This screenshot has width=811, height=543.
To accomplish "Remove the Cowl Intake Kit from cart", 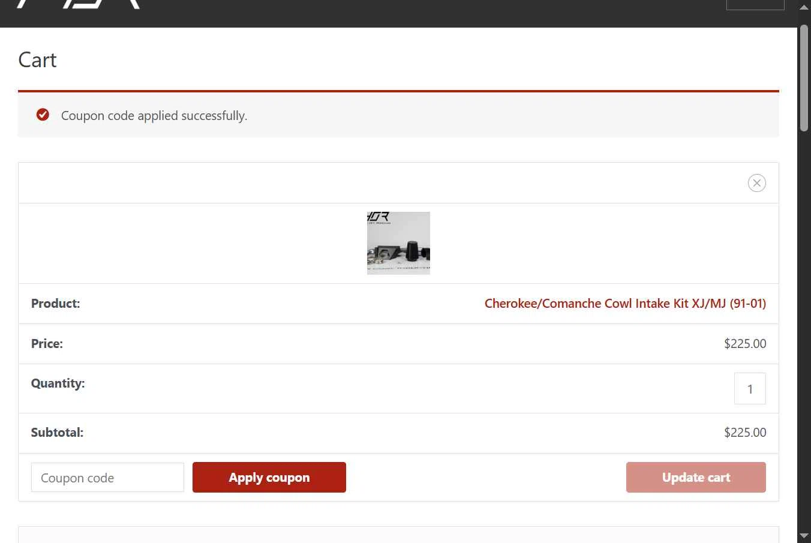I will point(756,183).
